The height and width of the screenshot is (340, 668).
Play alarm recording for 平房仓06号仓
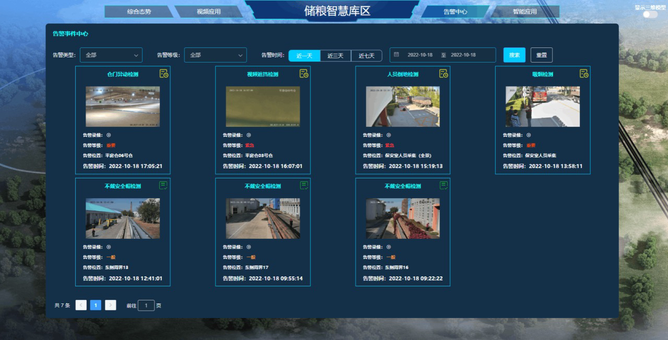109,135
